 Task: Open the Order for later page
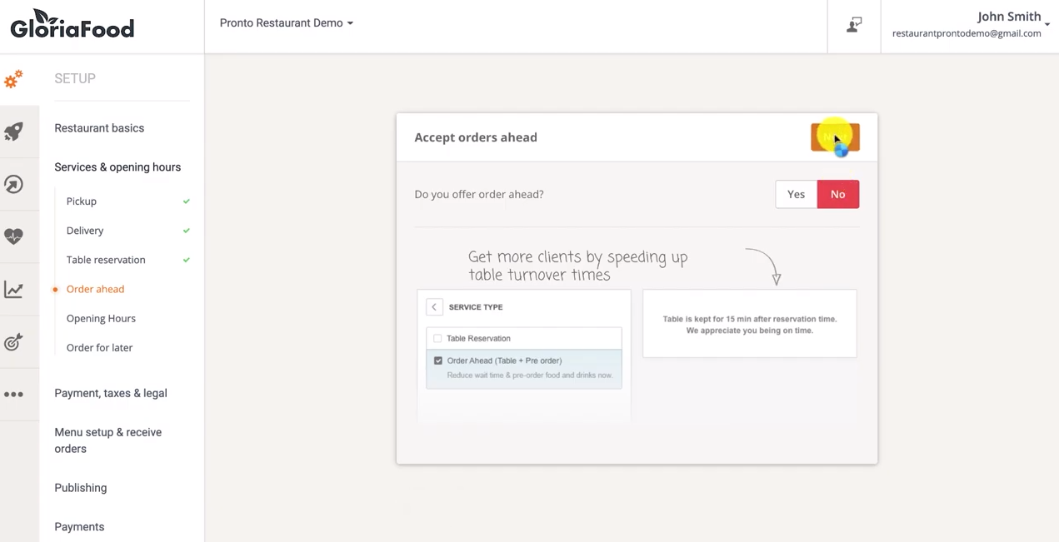pos(99,347)
